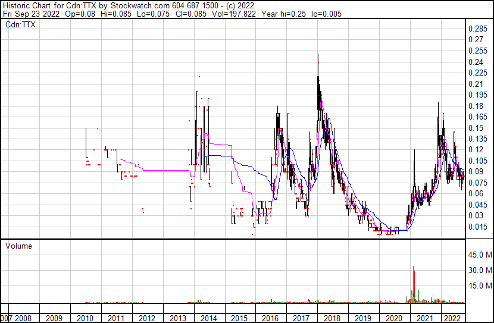Select the 2013 year marker on time axis

(x=177, y=318)
